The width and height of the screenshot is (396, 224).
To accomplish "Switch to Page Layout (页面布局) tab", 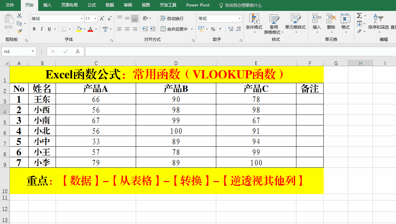I will (x=70, y=5).
